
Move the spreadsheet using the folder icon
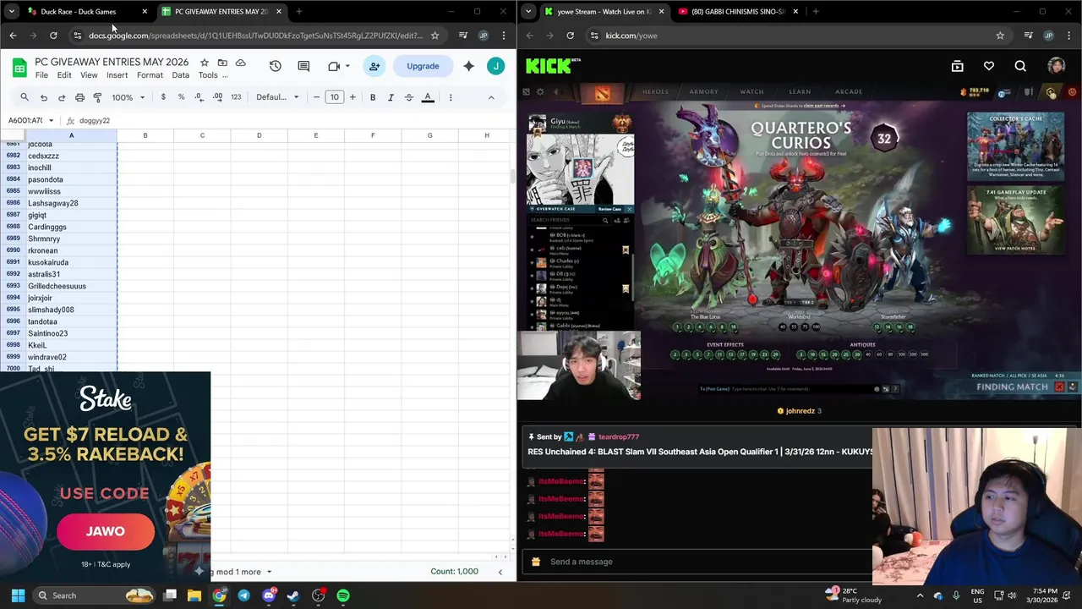(222, 63)
